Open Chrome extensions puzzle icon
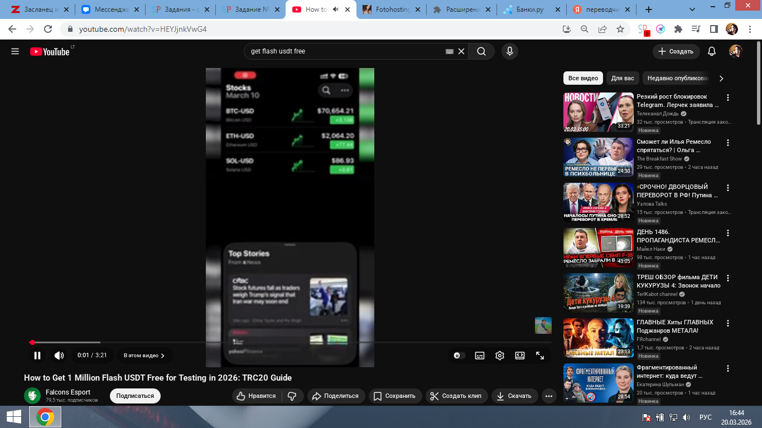 coord(678,29)
